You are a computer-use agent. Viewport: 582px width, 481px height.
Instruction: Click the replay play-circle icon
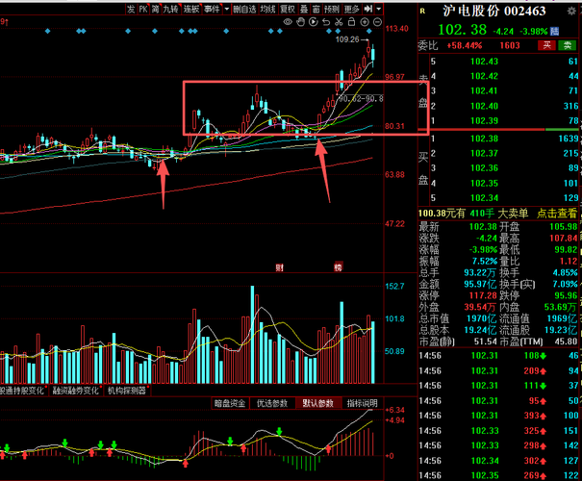click(314, 22)
